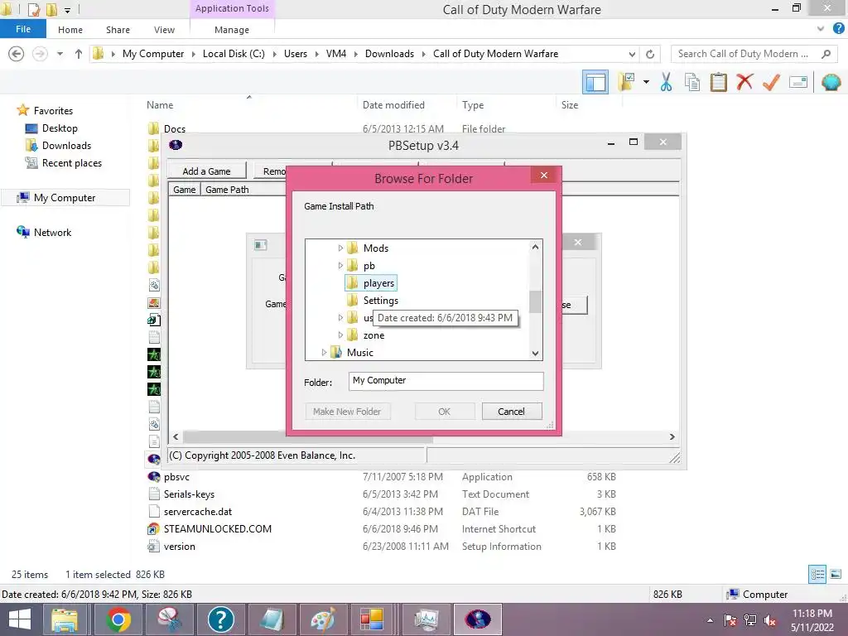
Task: Expand the zone folder in tree
Action: 340,335
